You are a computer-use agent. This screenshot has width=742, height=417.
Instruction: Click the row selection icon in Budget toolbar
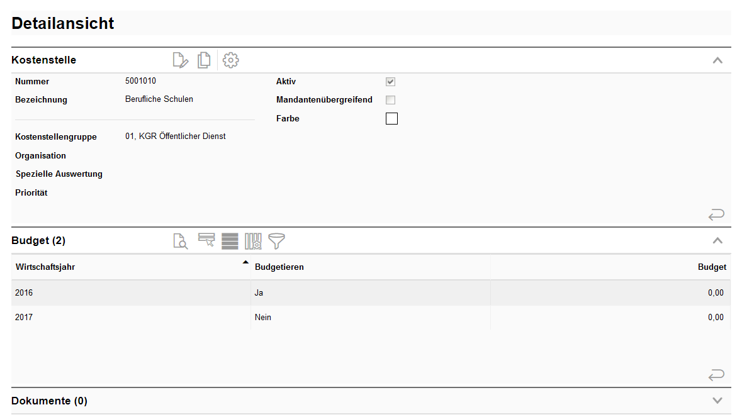click(x=206, y=241)
